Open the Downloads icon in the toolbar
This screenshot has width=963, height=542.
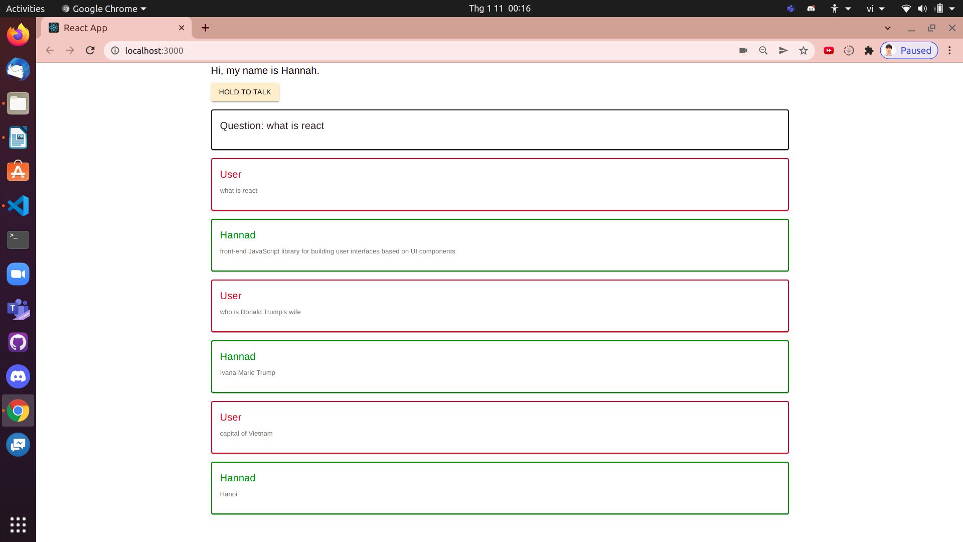pyautogui.click(x=849, y=50)
